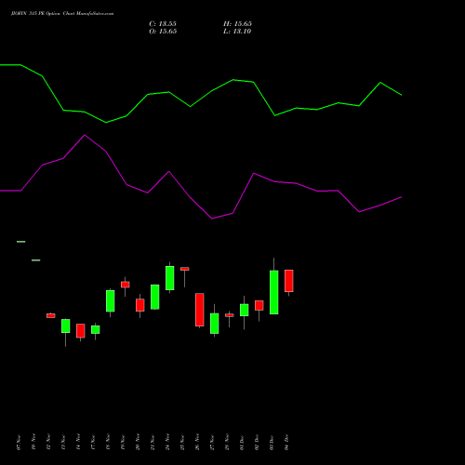Select the small green dash candle for 10 Nov
The image size is (465, 465).
[x=36, y=260]
